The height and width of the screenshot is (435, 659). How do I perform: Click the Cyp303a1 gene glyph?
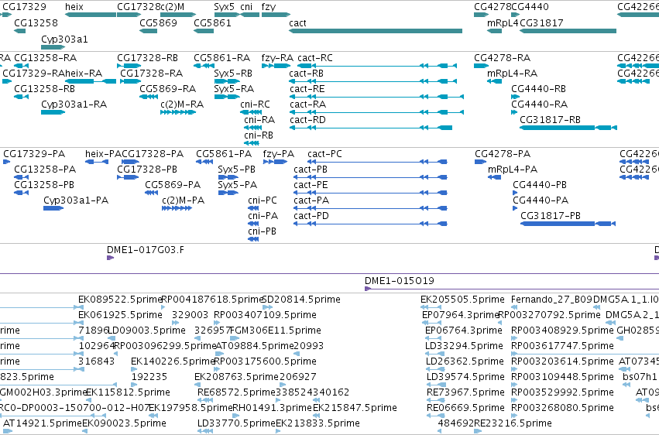click(53, 47)
